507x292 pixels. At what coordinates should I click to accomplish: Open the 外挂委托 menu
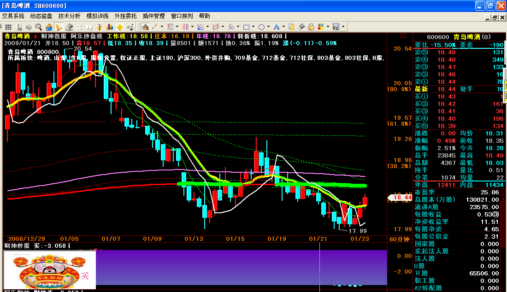[125, 16]
